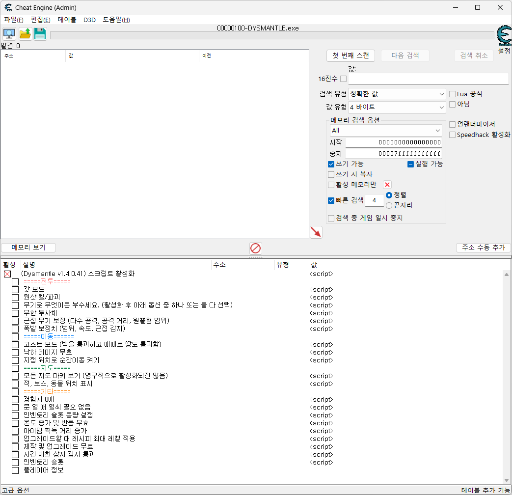Click the 다음 검색 button

(405, 55)
